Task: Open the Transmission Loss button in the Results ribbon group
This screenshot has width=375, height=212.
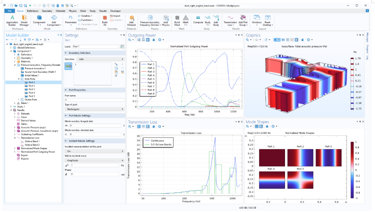Action: pyautogui.click(x=230, y=20)
